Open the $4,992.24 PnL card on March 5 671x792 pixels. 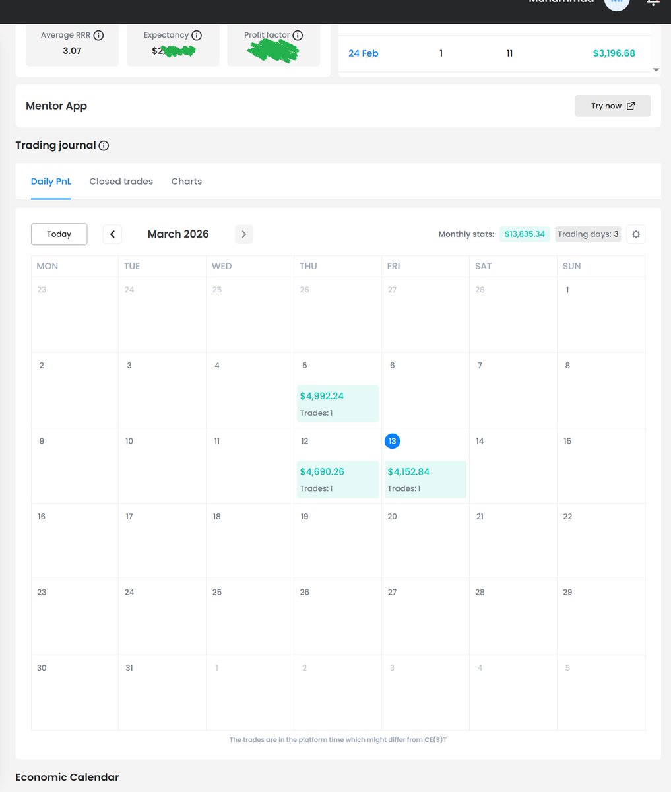338,404
